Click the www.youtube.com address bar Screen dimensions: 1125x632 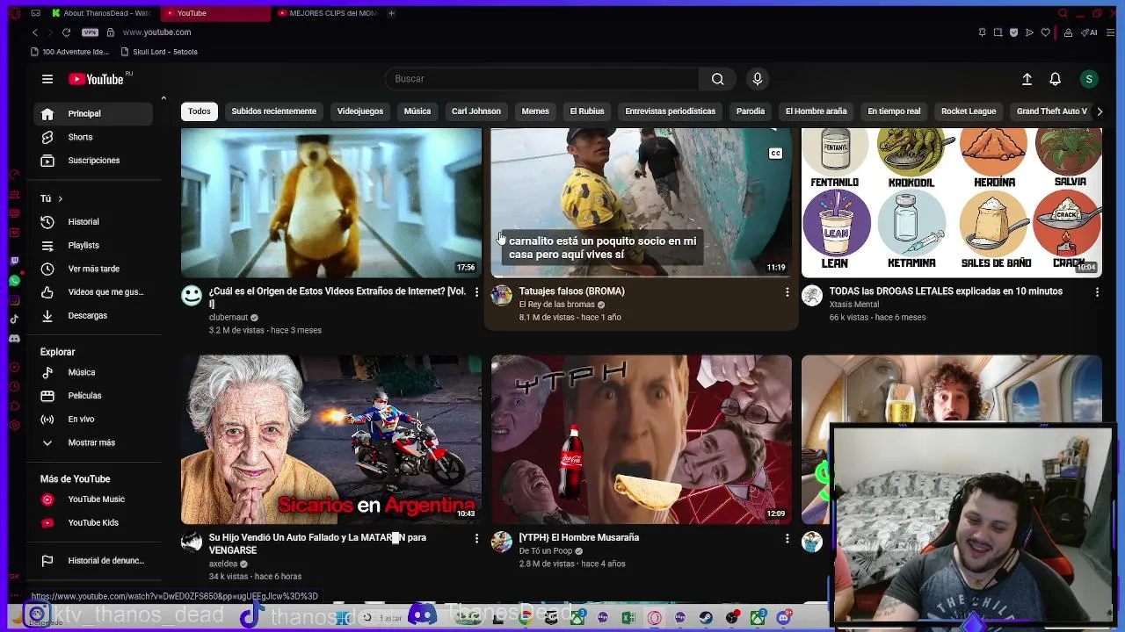click(156, 32)
